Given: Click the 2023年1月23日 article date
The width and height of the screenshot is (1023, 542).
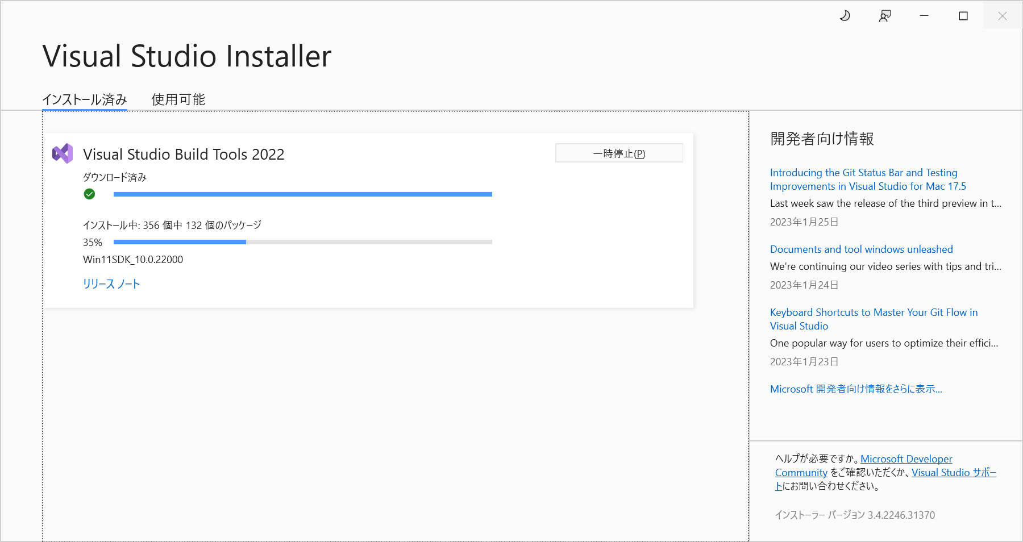Looking at the screenshot, I should pos(804,362).
